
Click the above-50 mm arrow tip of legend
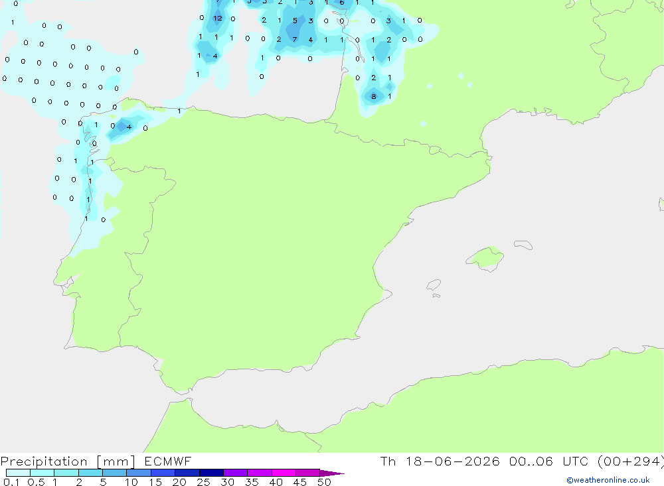tap(332, 473)
